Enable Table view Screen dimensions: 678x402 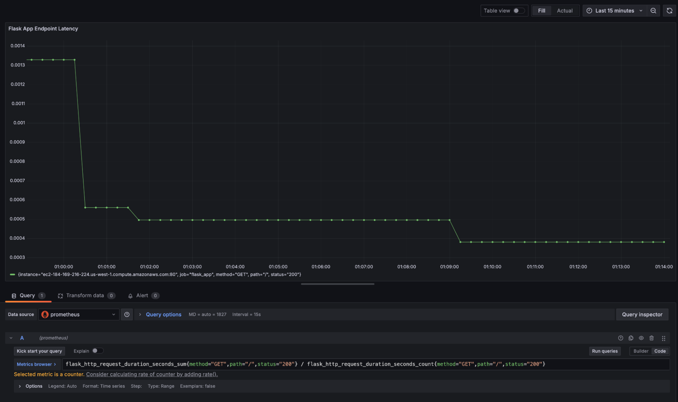pos(519,10)
